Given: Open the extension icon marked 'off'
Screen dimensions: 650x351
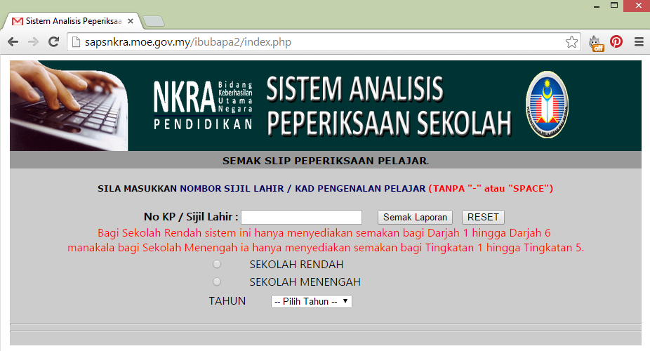Looking at the screenshot, I should [596, 43].
